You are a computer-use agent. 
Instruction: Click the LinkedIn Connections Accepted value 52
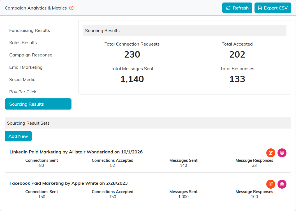(112, 165)
